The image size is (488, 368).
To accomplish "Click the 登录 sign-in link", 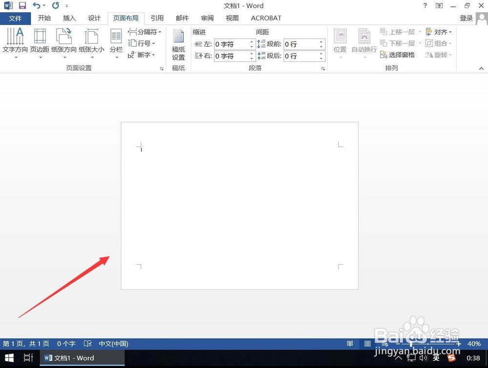I will [x=466, y=18].
